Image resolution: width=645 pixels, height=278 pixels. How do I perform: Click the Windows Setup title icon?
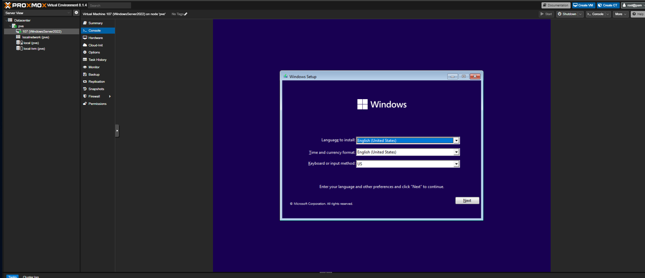click(285, 76)
